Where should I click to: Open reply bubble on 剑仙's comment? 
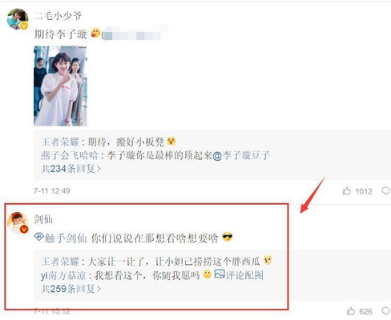pos(385,311)
